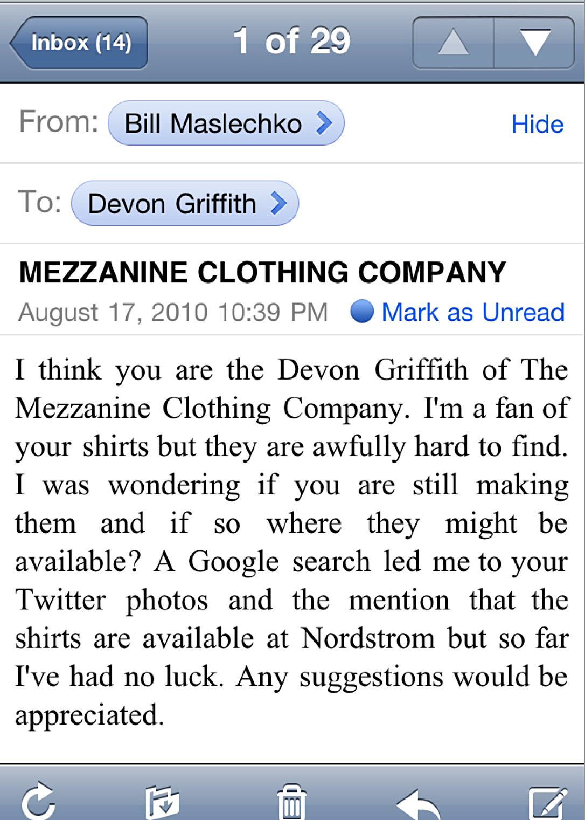This screenshot has height=820, width=585.
Task: Open sender Bill Maslechko contact details
Action: pyautogui.click(x=226, y=123)
